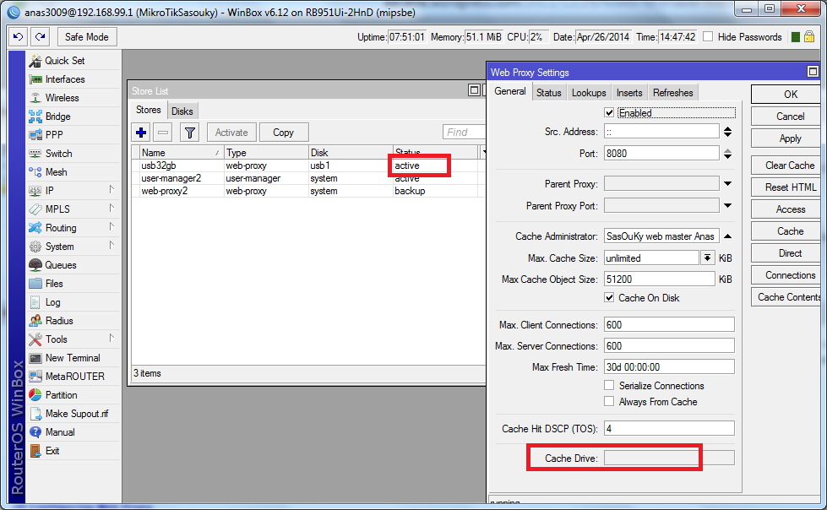The image size is (827, 510).
Task: Open the filter funnel in Store List
Action: tap(189, 133)
